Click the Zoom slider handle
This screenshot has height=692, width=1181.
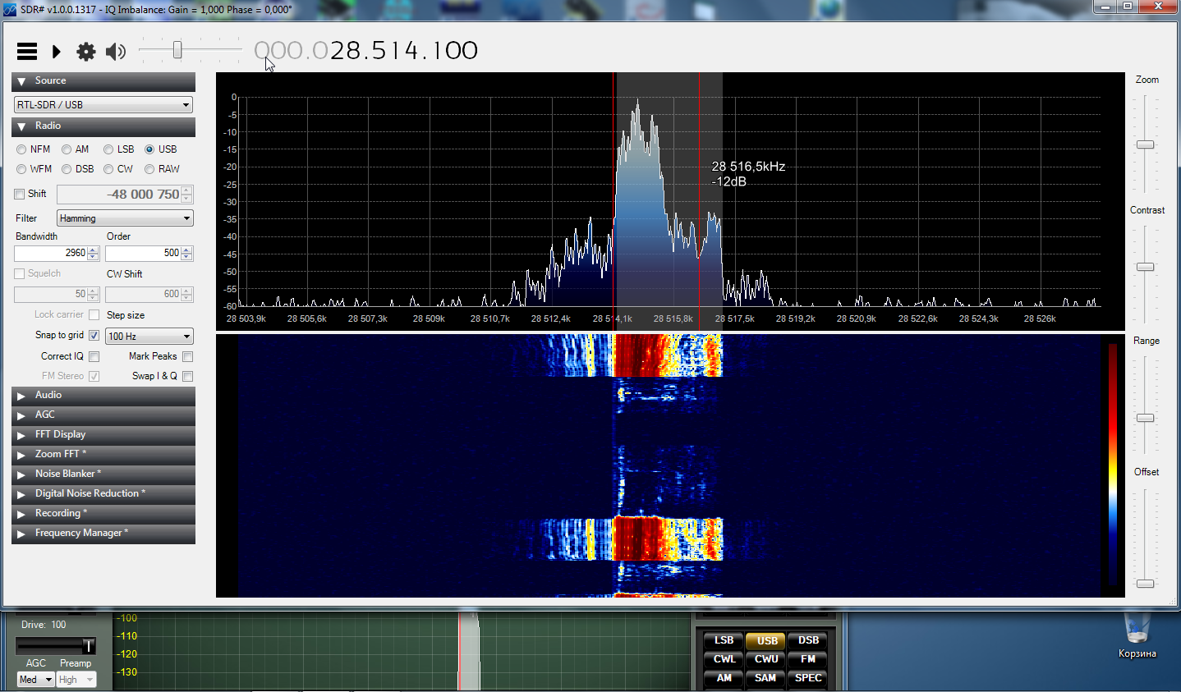1145,144
